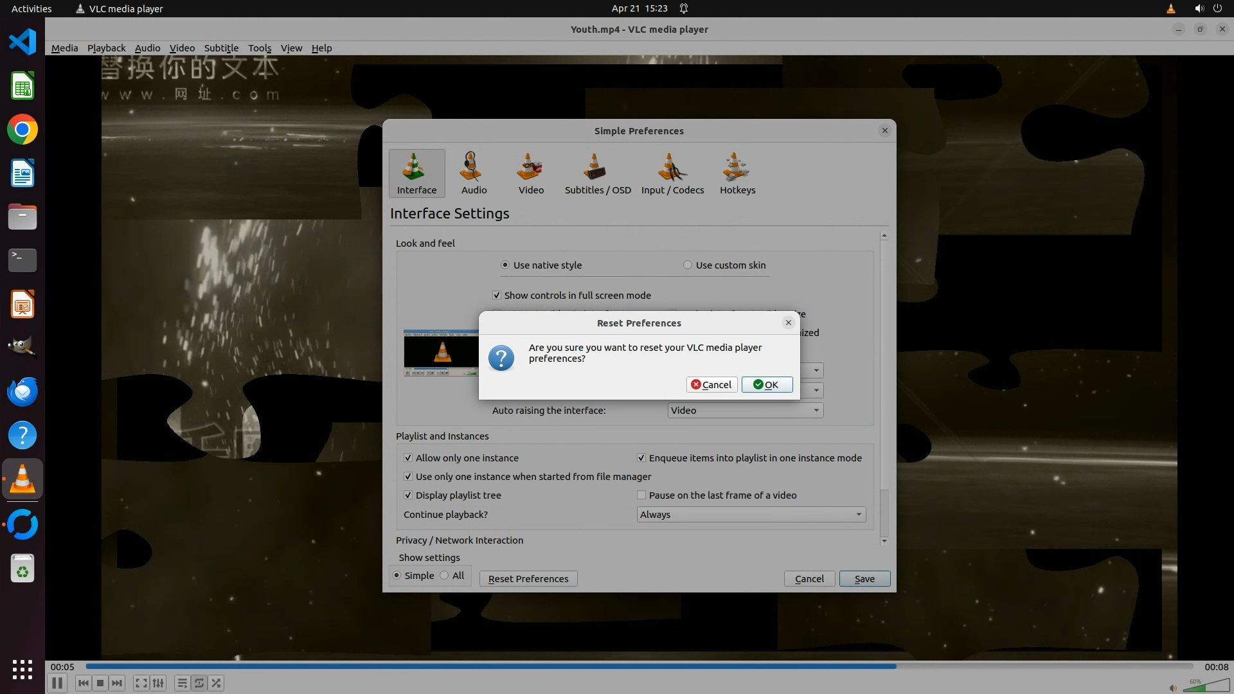The height and width of the screenshot is (694, 1234).
Task: Open the Tools menu
Action: (x=260, y=48)
